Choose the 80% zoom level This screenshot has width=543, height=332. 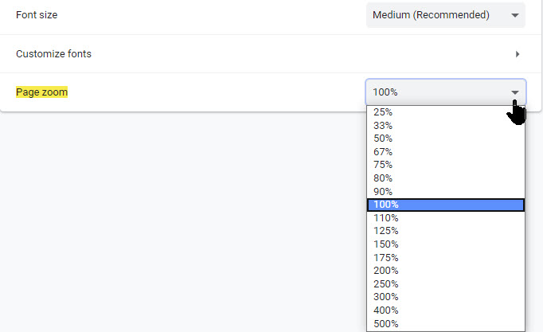click(x=445, y=178)
